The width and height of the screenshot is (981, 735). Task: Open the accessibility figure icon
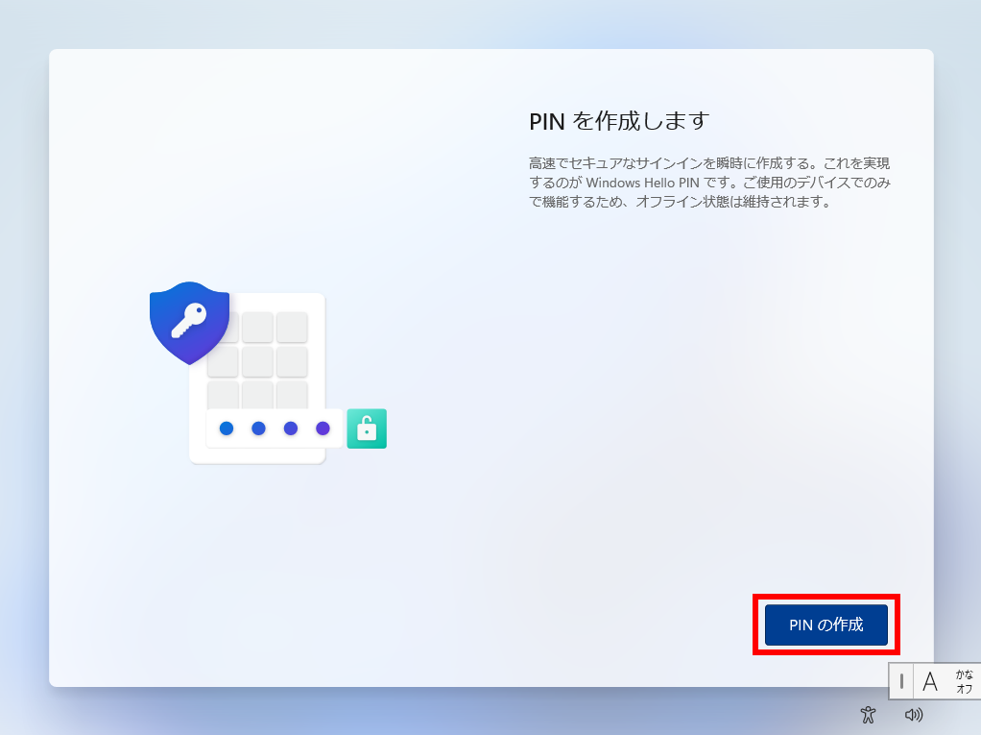pos(868,714)
